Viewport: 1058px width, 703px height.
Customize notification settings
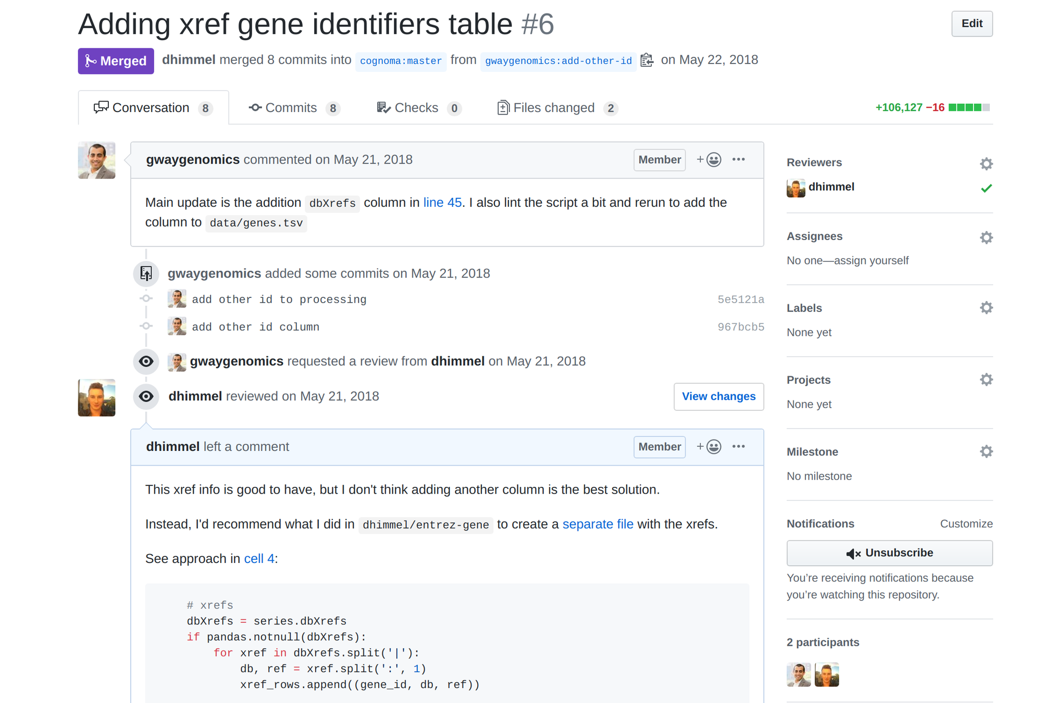tap(966, 524)
